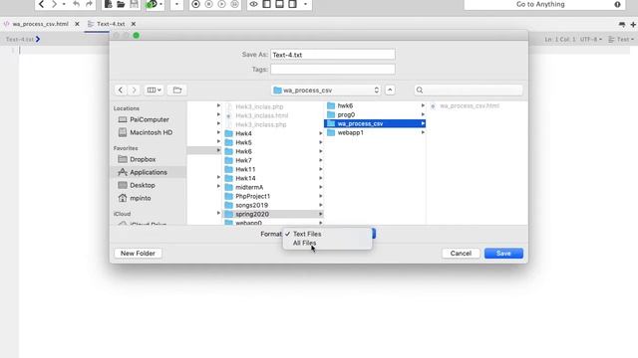Click the Ln: 1 Col: 1 status text

tap(560, 40)
